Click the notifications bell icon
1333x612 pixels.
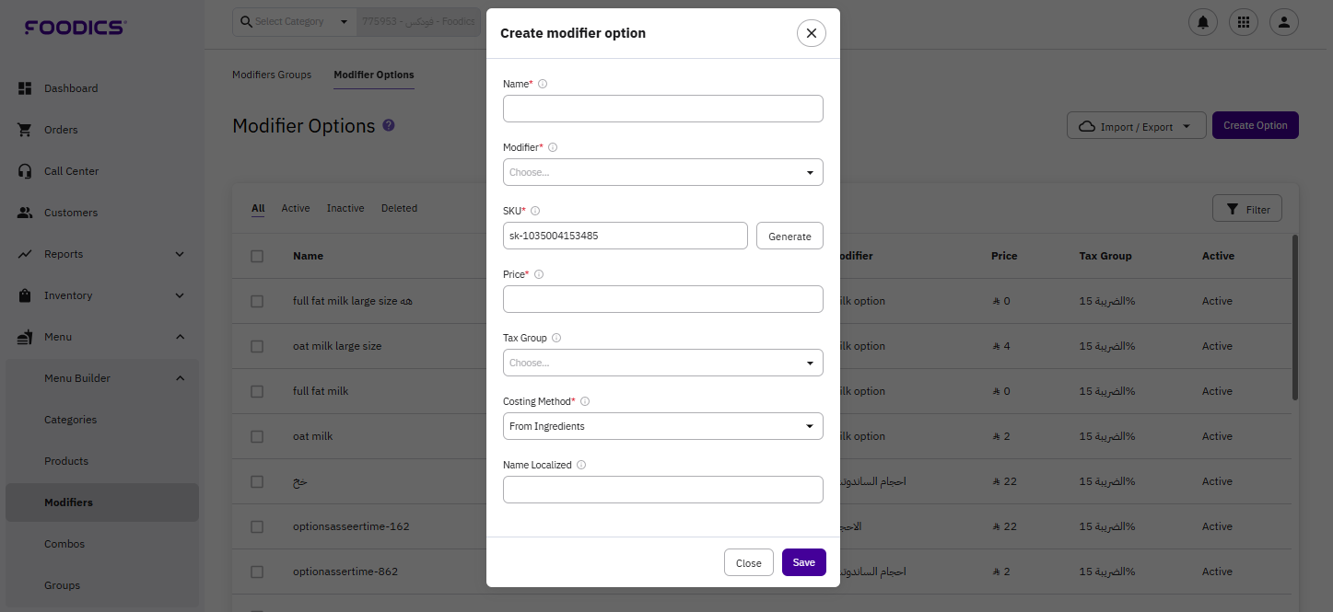pyautogui.click(x=1202, y=22)
